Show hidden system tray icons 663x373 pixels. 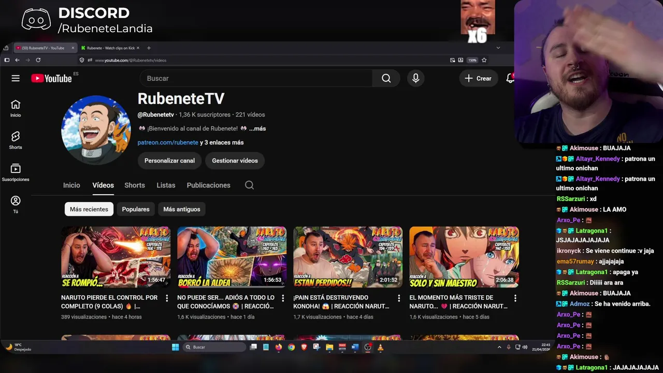tap(499, 347)
